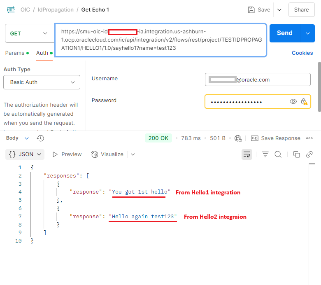
Task: Click the response link icon
Action: [309, 154]
